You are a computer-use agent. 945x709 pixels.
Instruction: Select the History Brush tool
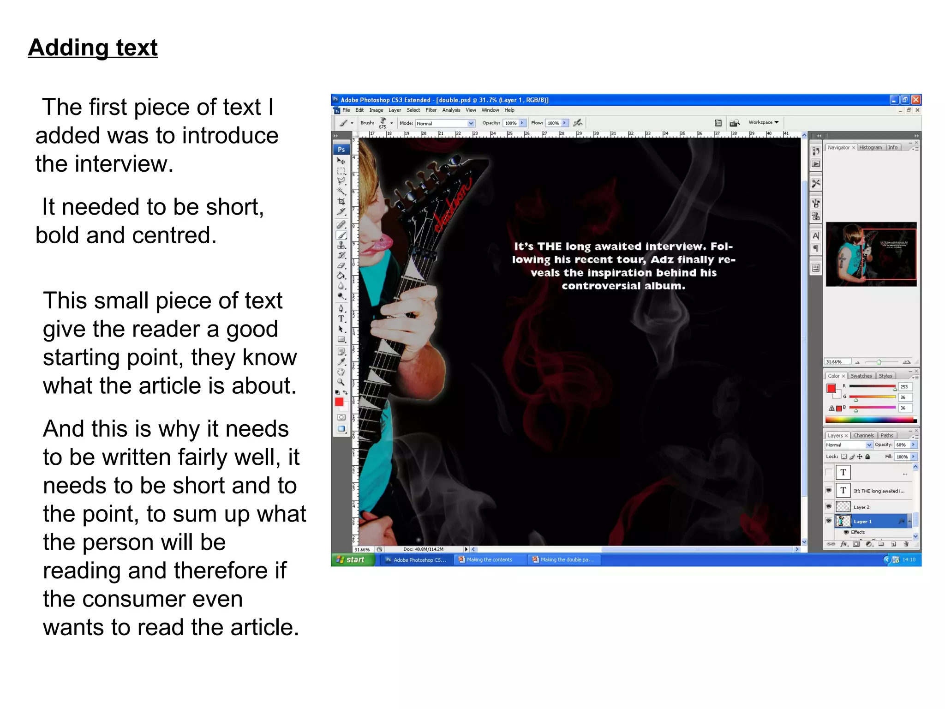341,255
